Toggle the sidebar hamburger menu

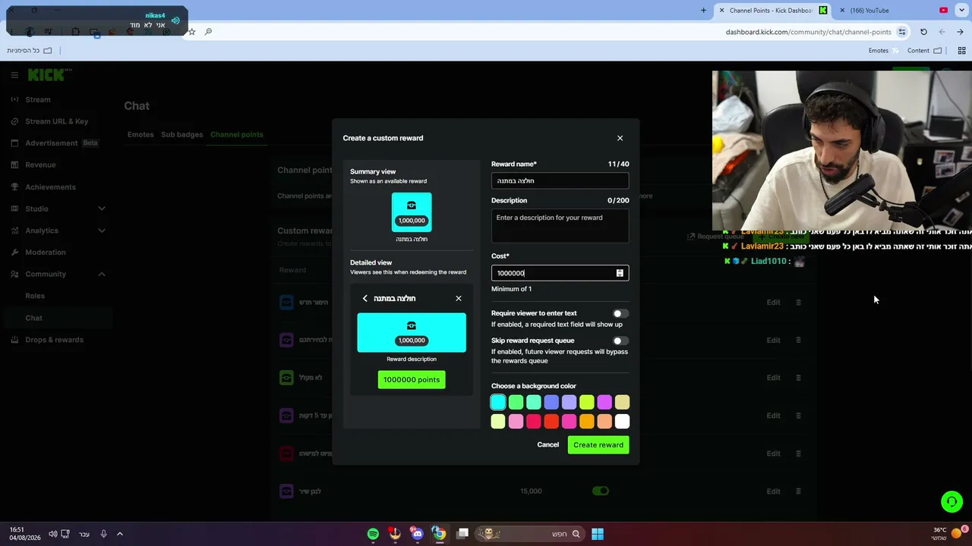coord(14,75)
